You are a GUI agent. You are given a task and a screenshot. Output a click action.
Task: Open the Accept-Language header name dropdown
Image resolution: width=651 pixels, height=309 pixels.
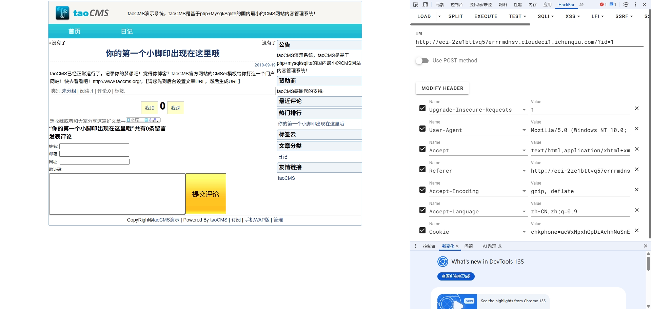point(524,212)
